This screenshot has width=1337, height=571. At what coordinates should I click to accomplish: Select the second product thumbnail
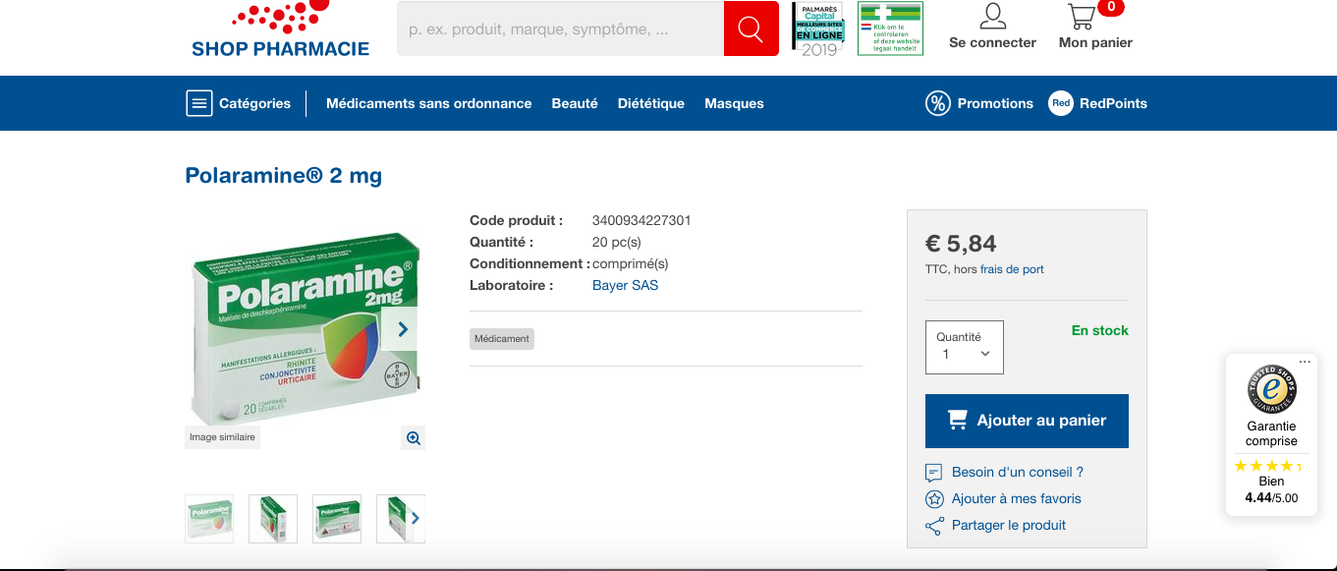click(x=273, y=518)
